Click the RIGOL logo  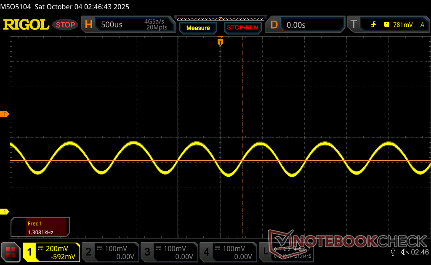point(26,25)
